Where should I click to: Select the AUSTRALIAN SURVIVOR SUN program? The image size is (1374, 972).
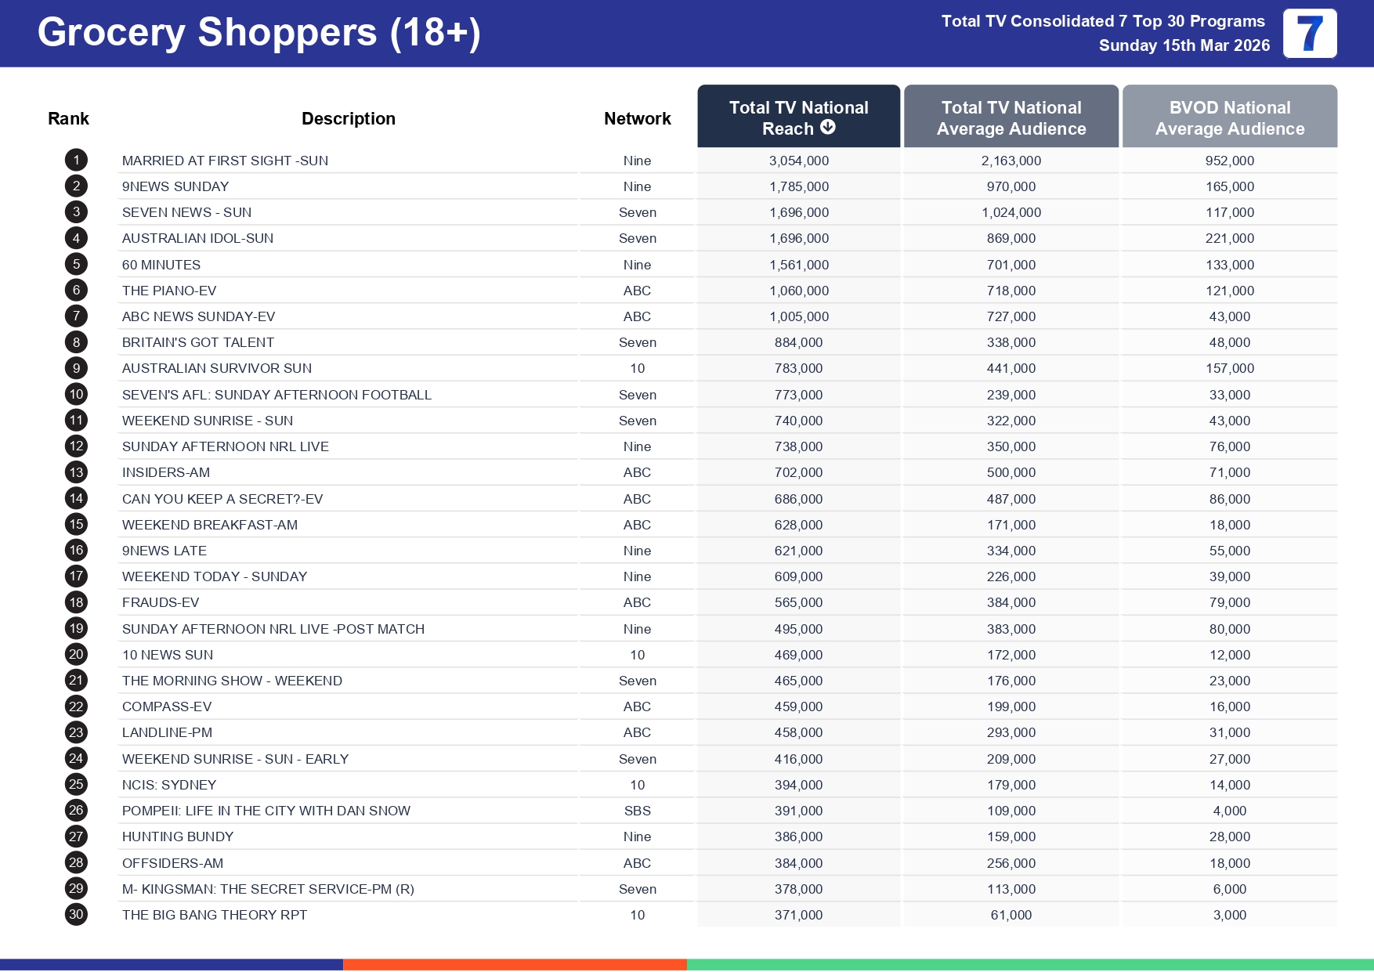click(216, 368)
